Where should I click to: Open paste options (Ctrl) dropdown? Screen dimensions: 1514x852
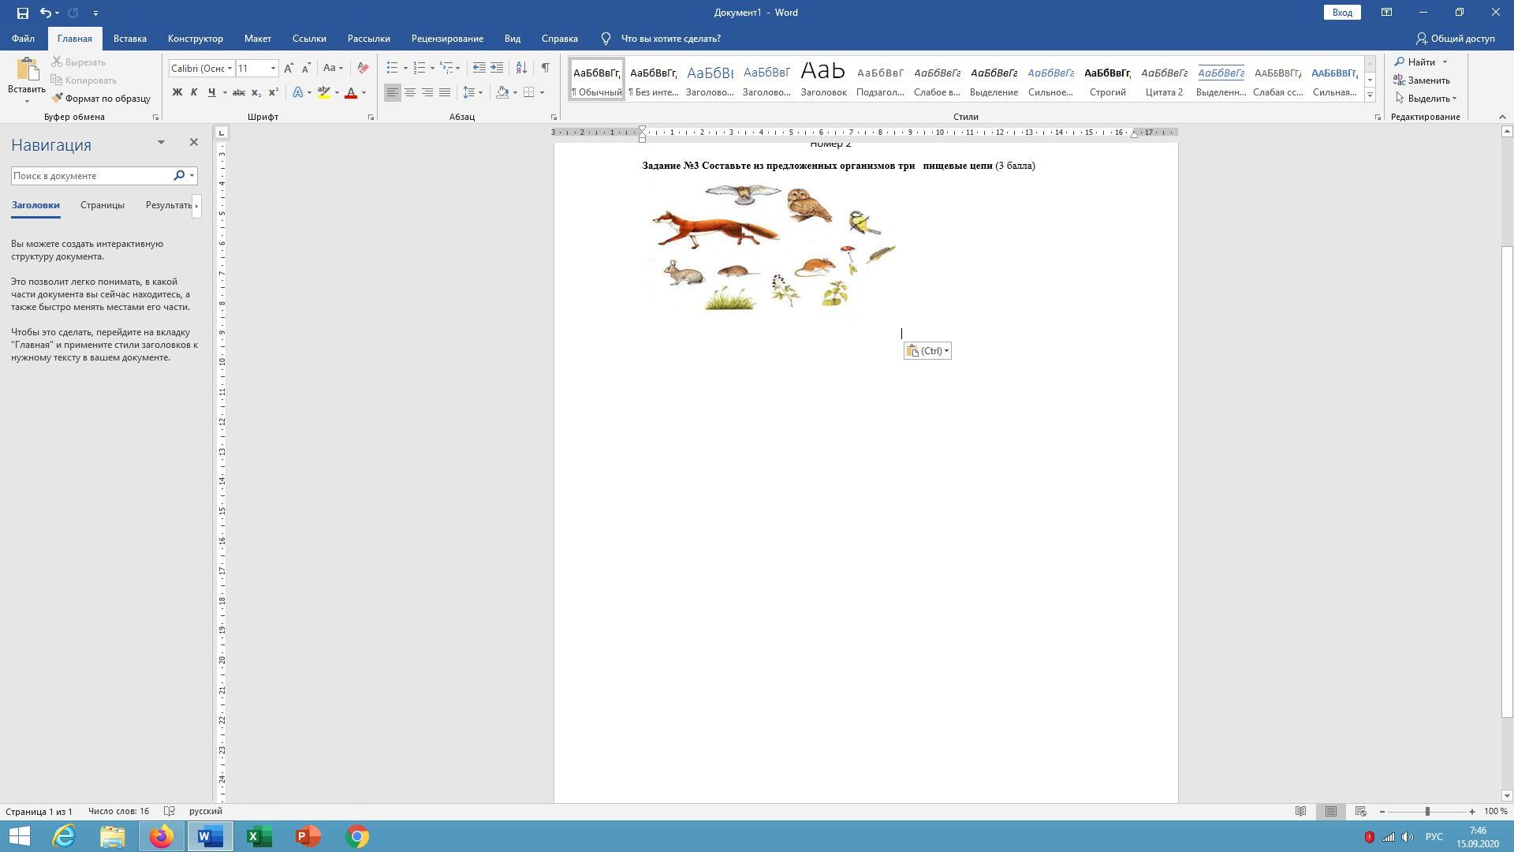(x=927, y=351)
